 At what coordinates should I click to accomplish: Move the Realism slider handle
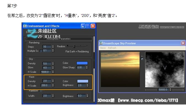point(74,46)
